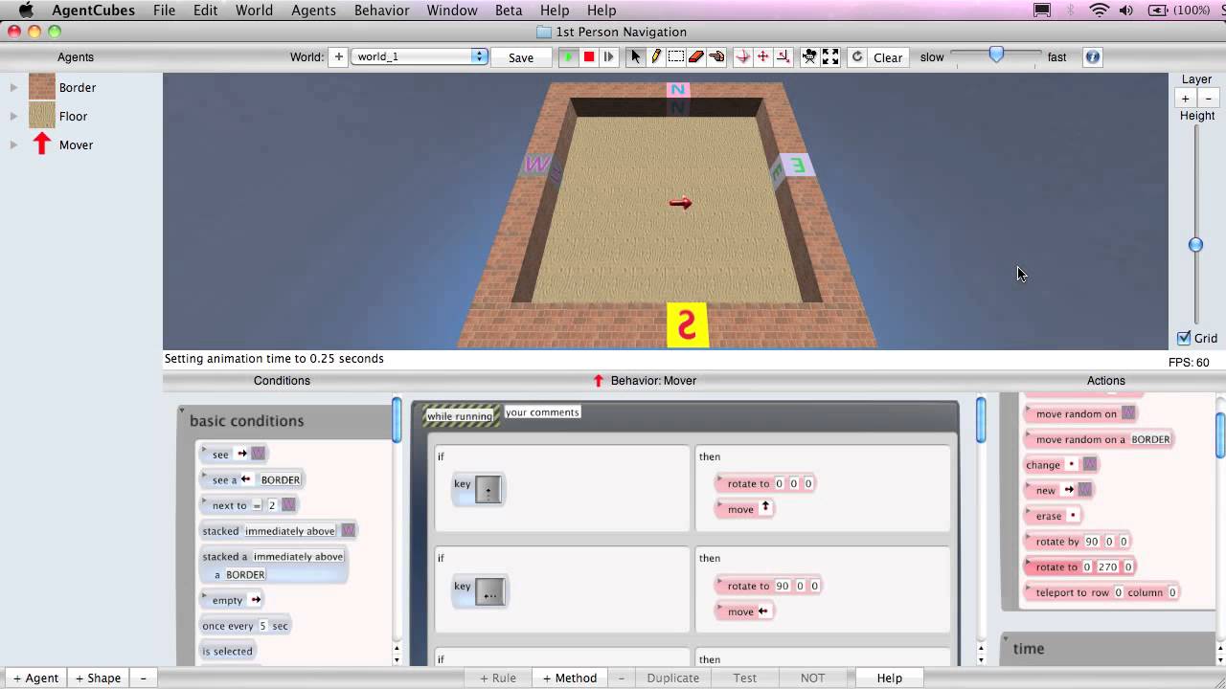Viewport: 1226px width, 689px height.
Task: Click the green Run simulation button
Action: 568,56
